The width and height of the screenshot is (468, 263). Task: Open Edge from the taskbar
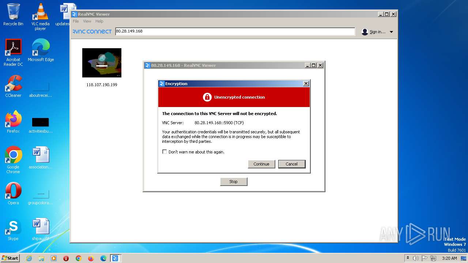click(x=103, y=258)
